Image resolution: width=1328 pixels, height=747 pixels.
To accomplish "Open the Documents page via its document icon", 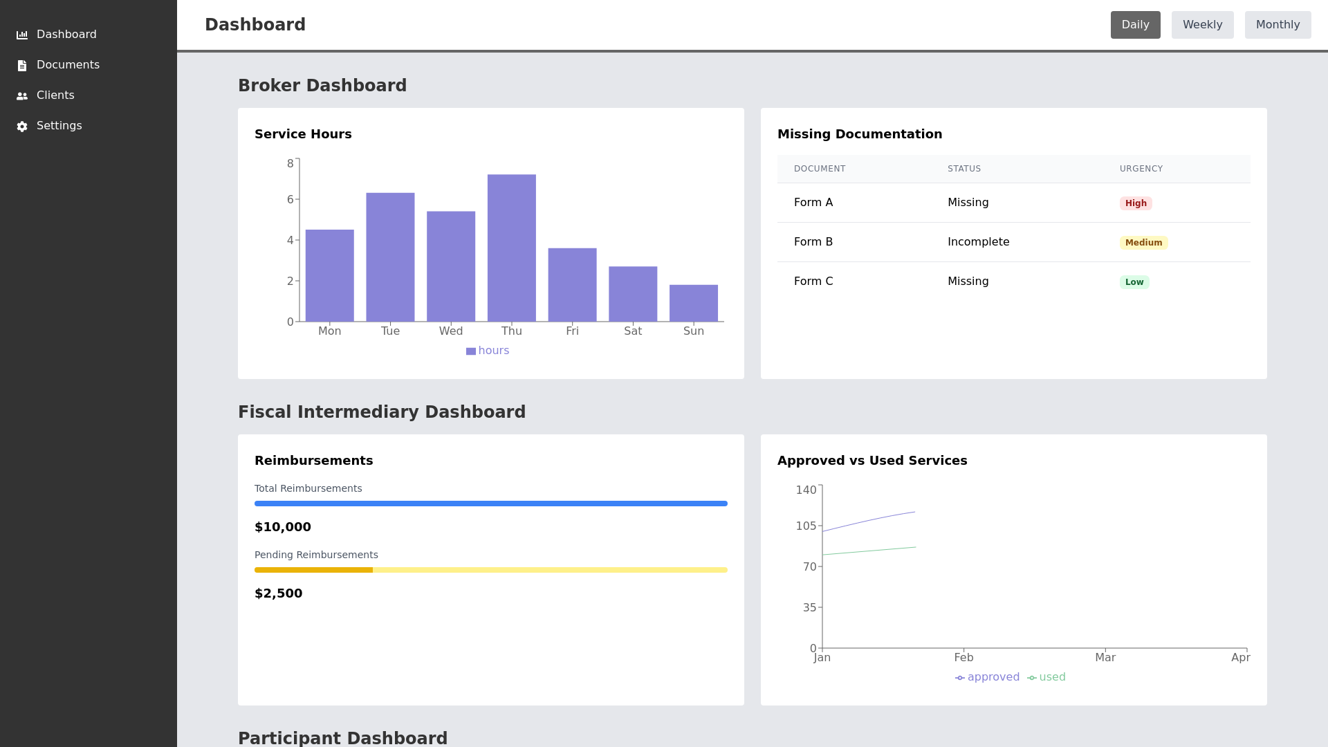I will (21, 64).
